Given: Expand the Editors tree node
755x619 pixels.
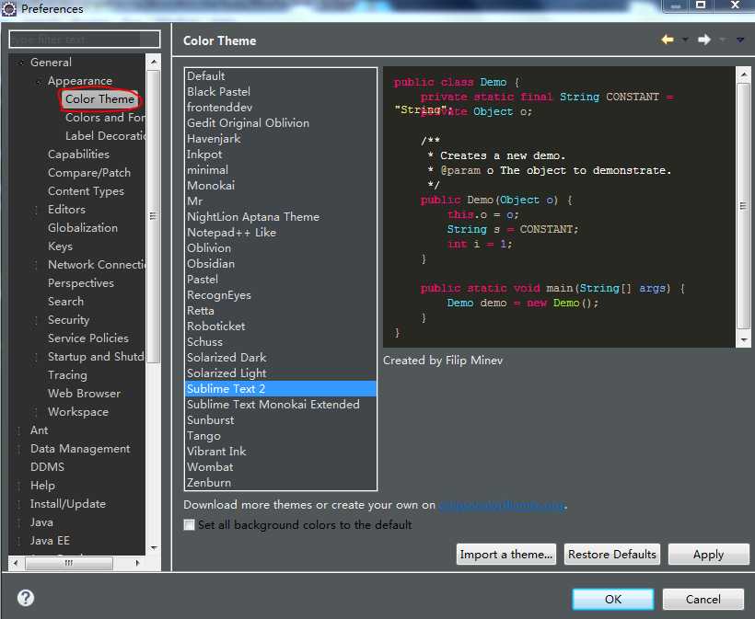Looking at the screenshot, I should (36, 210).
